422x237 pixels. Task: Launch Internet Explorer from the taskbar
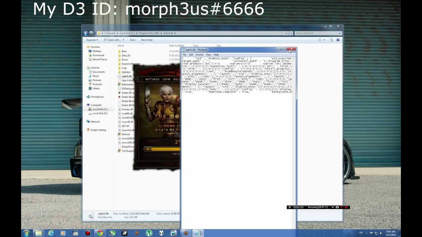point(51,233)
